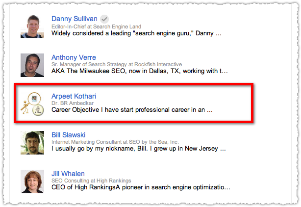
Task: Click 'SEO Consulting at High Rankings' subtitle
Action: click(91, 181)
